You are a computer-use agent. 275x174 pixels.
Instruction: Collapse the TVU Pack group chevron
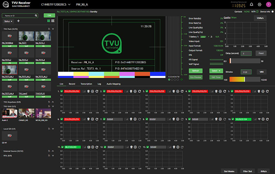click(x=53, y=29)
